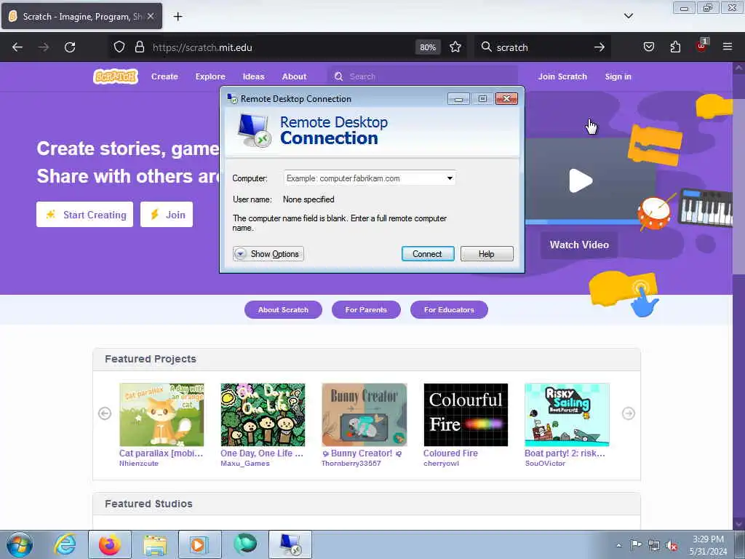
Task: Close the Scratch browser tab
Action: click(151, 16)
